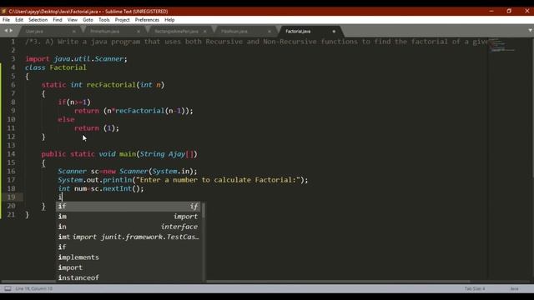Click line number 14 in gutter
The image size is (534, 300).
click(11, 153)
